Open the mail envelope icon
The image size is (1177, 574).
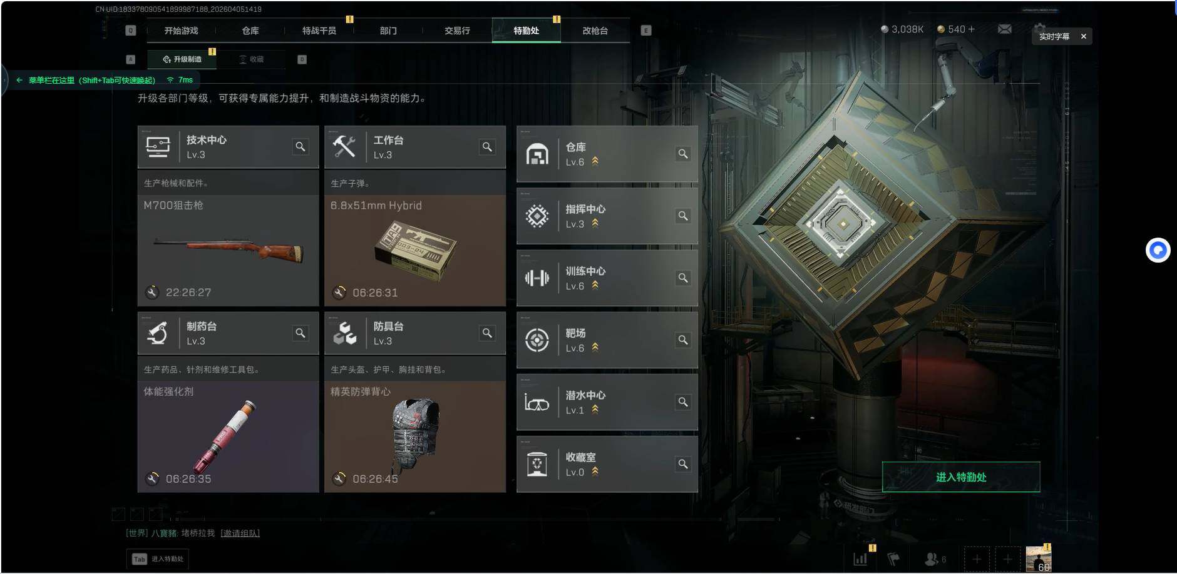1005,29
